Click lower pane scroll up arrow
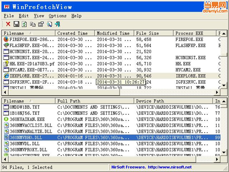Image resolution: width=229 pixels, height=172 pixels. pyautogui.click(x=224, y=101)
